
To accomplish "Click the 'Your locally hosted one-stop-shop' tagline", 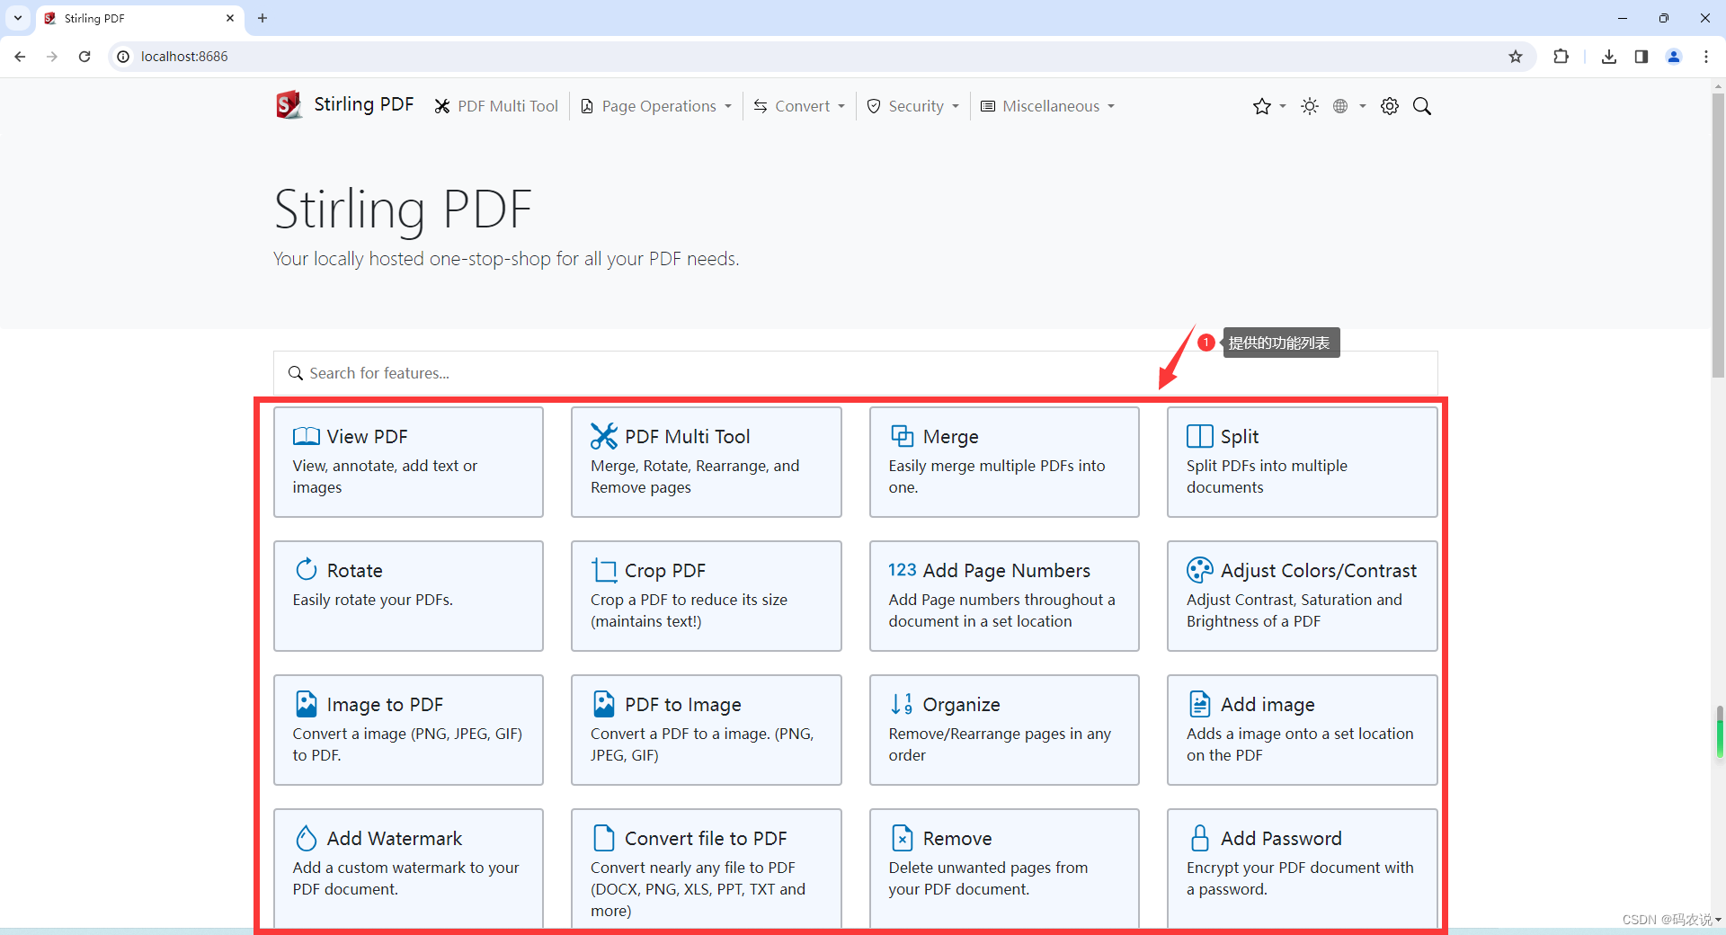I will click(506, 259).
